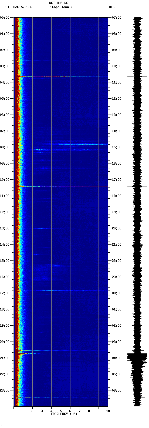Click PDT time label '12:00'
149x428 pixels.
5,212
